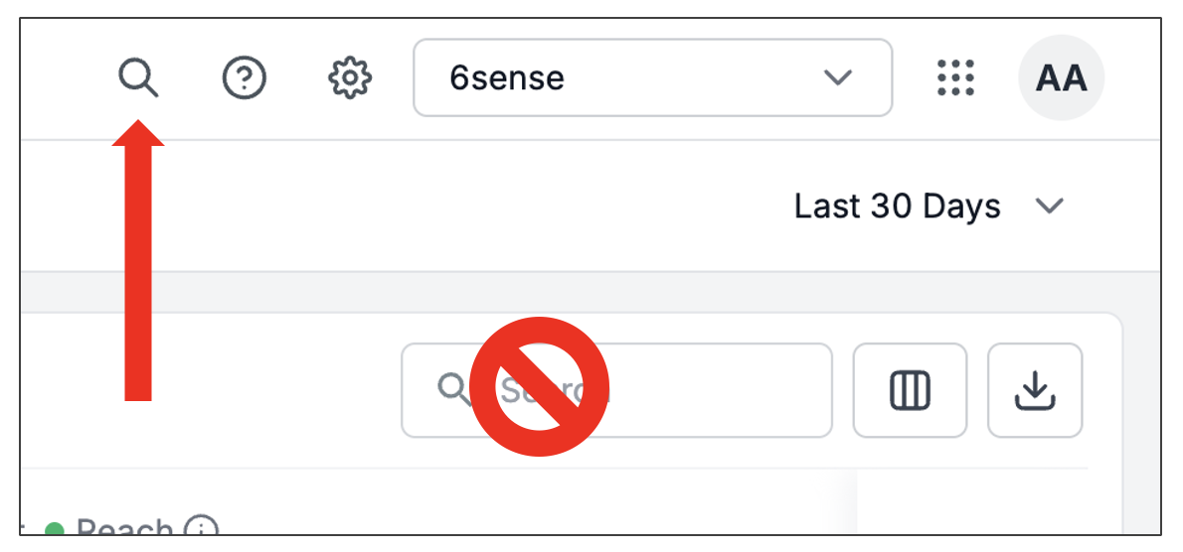Open the AA user avatar menu
Viewport: 1183px width, 552px height.
(x=1061, y=77)
